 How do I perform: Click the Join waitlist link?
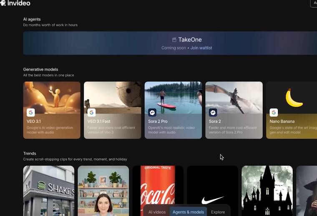tap(201, 48)
